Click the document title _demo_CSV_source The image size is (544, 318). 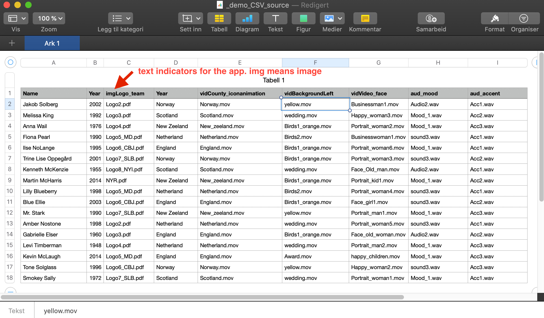pos(257,5)
